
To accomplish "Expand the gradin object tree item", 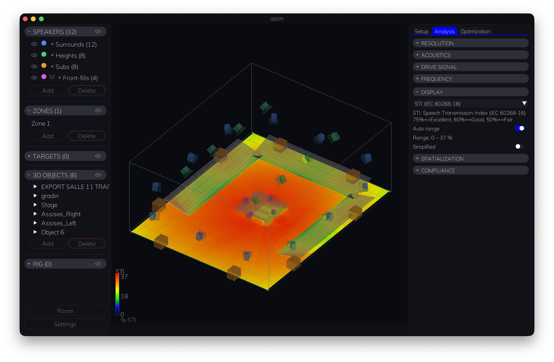I will [35, 196].
